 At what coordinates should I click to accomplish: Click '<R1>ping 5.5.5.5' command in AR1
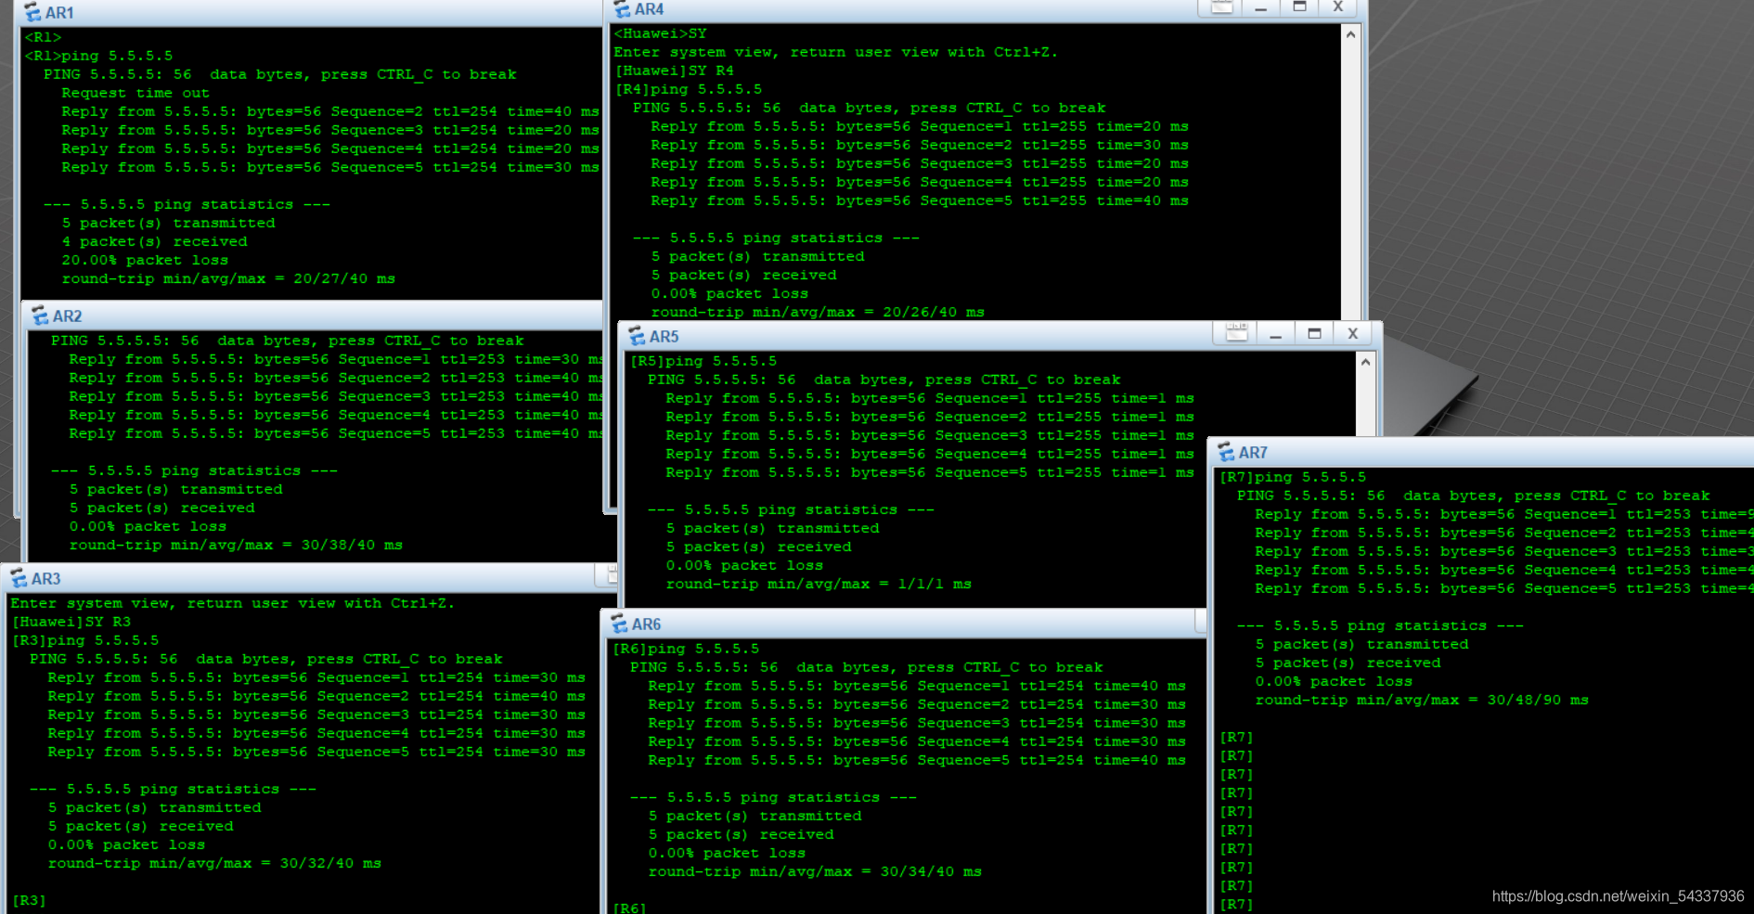[98, 56]
